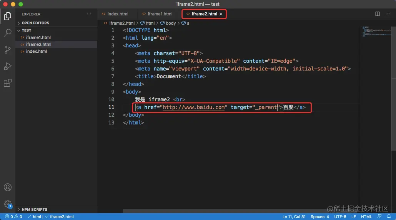Viewport: 396px width, 220px height.
Task: Open errors and warnings count in status bar
Action: [13, 217]
